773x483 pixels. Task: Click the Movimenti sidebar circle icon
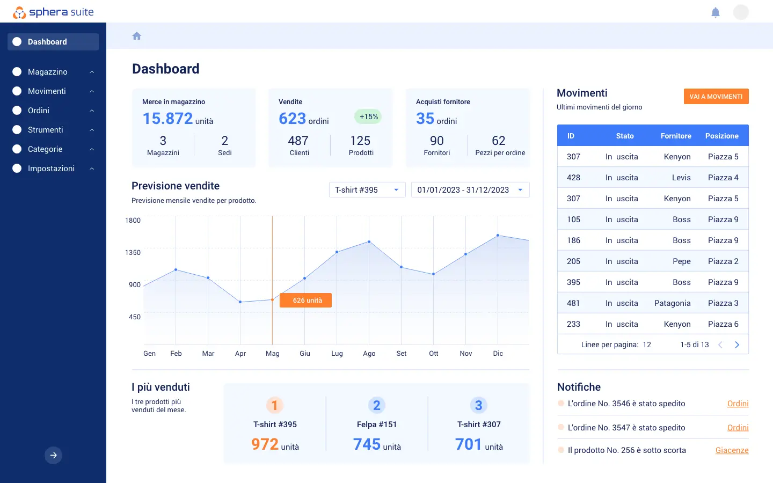click(17, 91)
